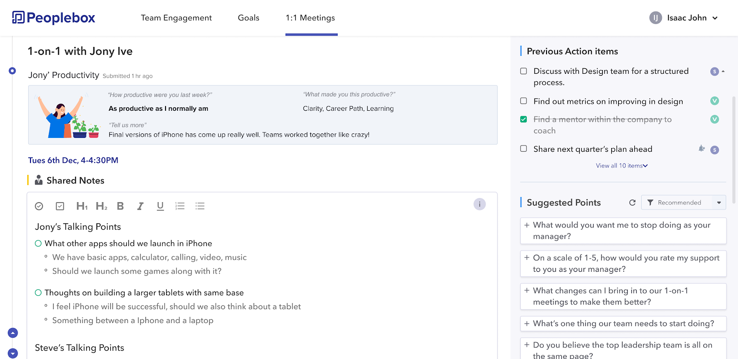Image resolution: width=738 pixels, height=359 pixels.
Task: Insert a bulleted list
Action: [x=200, y=206]
